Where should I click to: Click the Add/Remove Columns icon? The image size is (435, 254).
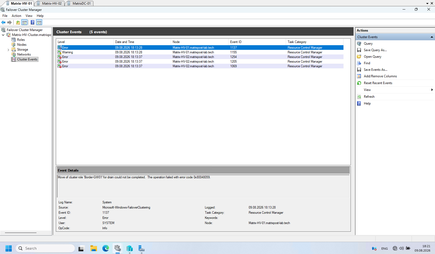point(359,76)
